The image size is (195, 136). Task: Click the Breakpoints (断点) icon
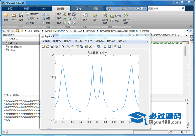tap(85, 15)
